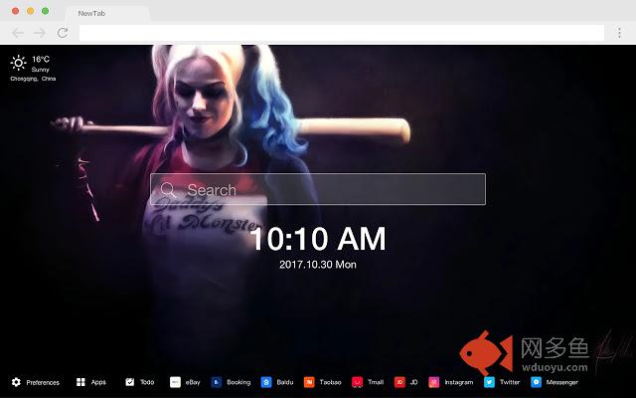This screenshot has width=636, height=398.
Task: Open Messenger shortcut icon
Action: pos(537,382)
